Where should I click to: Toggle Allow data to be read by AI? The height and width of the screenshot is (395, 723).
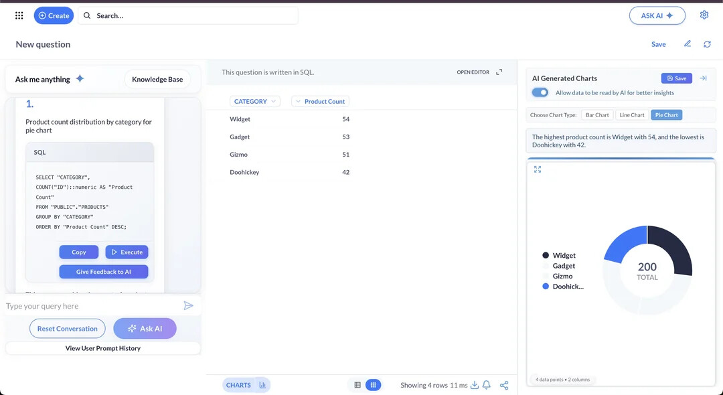pos(540,92)
